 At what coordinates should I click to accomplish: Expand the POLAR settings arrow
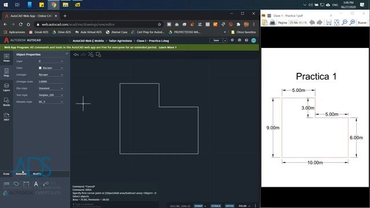tap(249, 206)
